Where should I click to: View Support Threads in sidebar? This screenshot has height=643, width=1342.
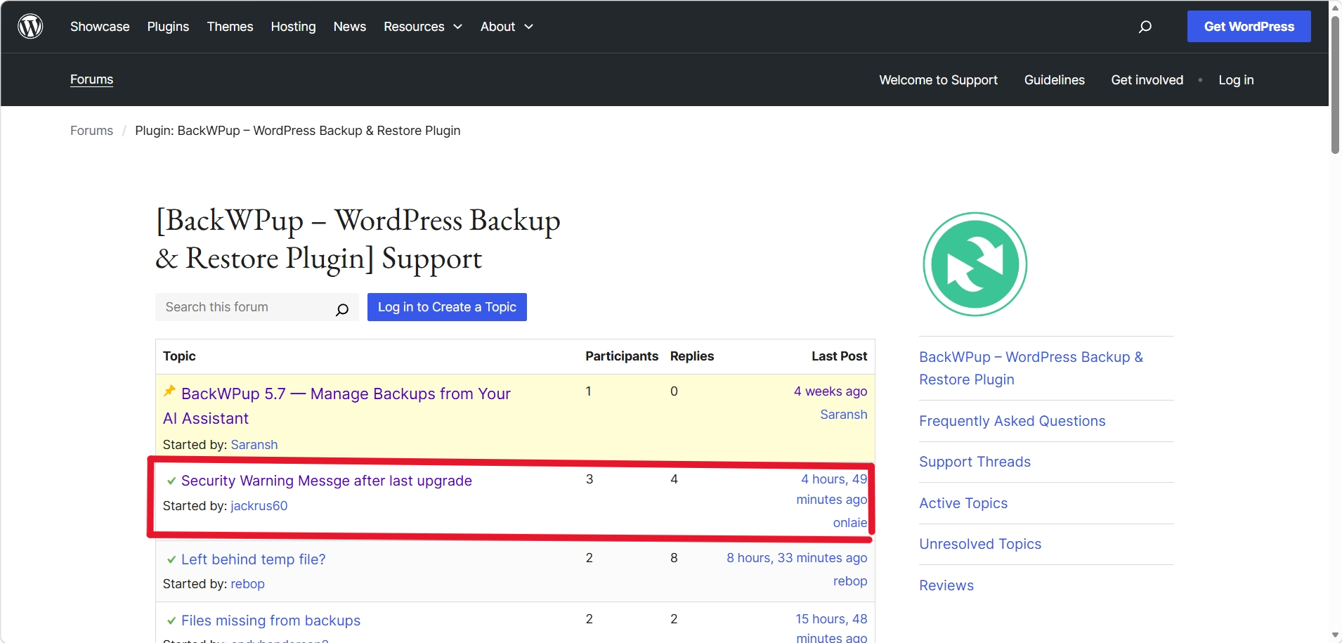[975, 462]
